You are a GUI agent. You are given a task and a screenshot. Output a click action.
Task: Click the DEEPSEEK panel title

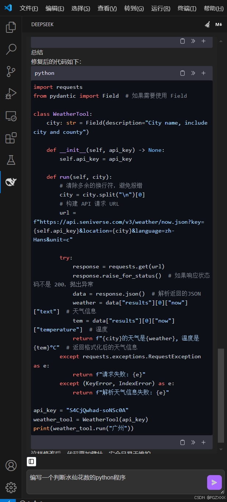tap(42, 24)
